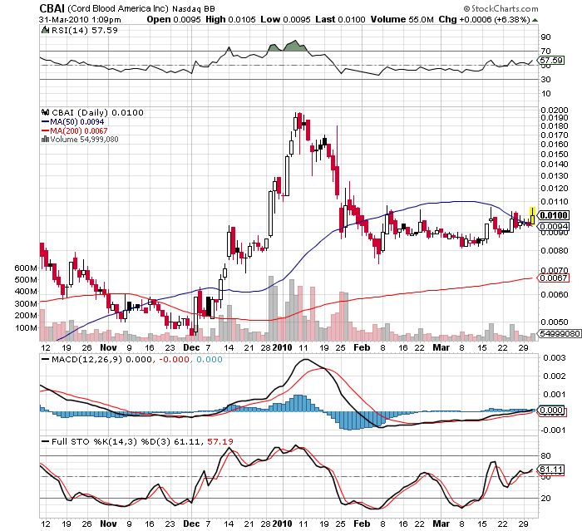Click the 0.0130 price axis label

tap(555, 176)
